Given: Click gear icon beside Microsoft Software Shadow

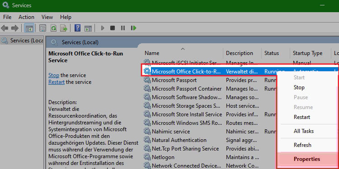Looking at the screenshot, I should [147, 97].
